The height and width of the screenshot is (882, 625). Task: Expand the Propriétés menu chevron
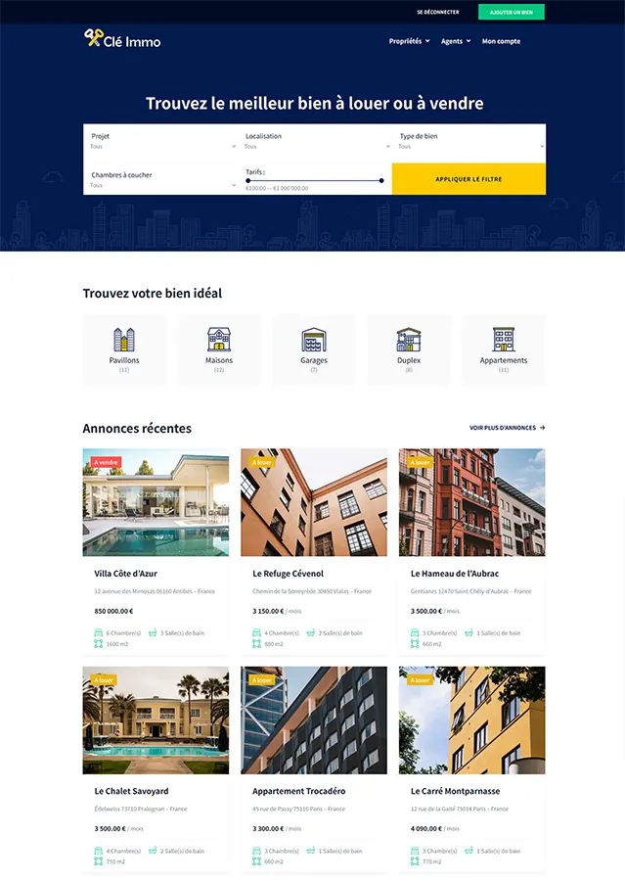[x=427, y=41]
